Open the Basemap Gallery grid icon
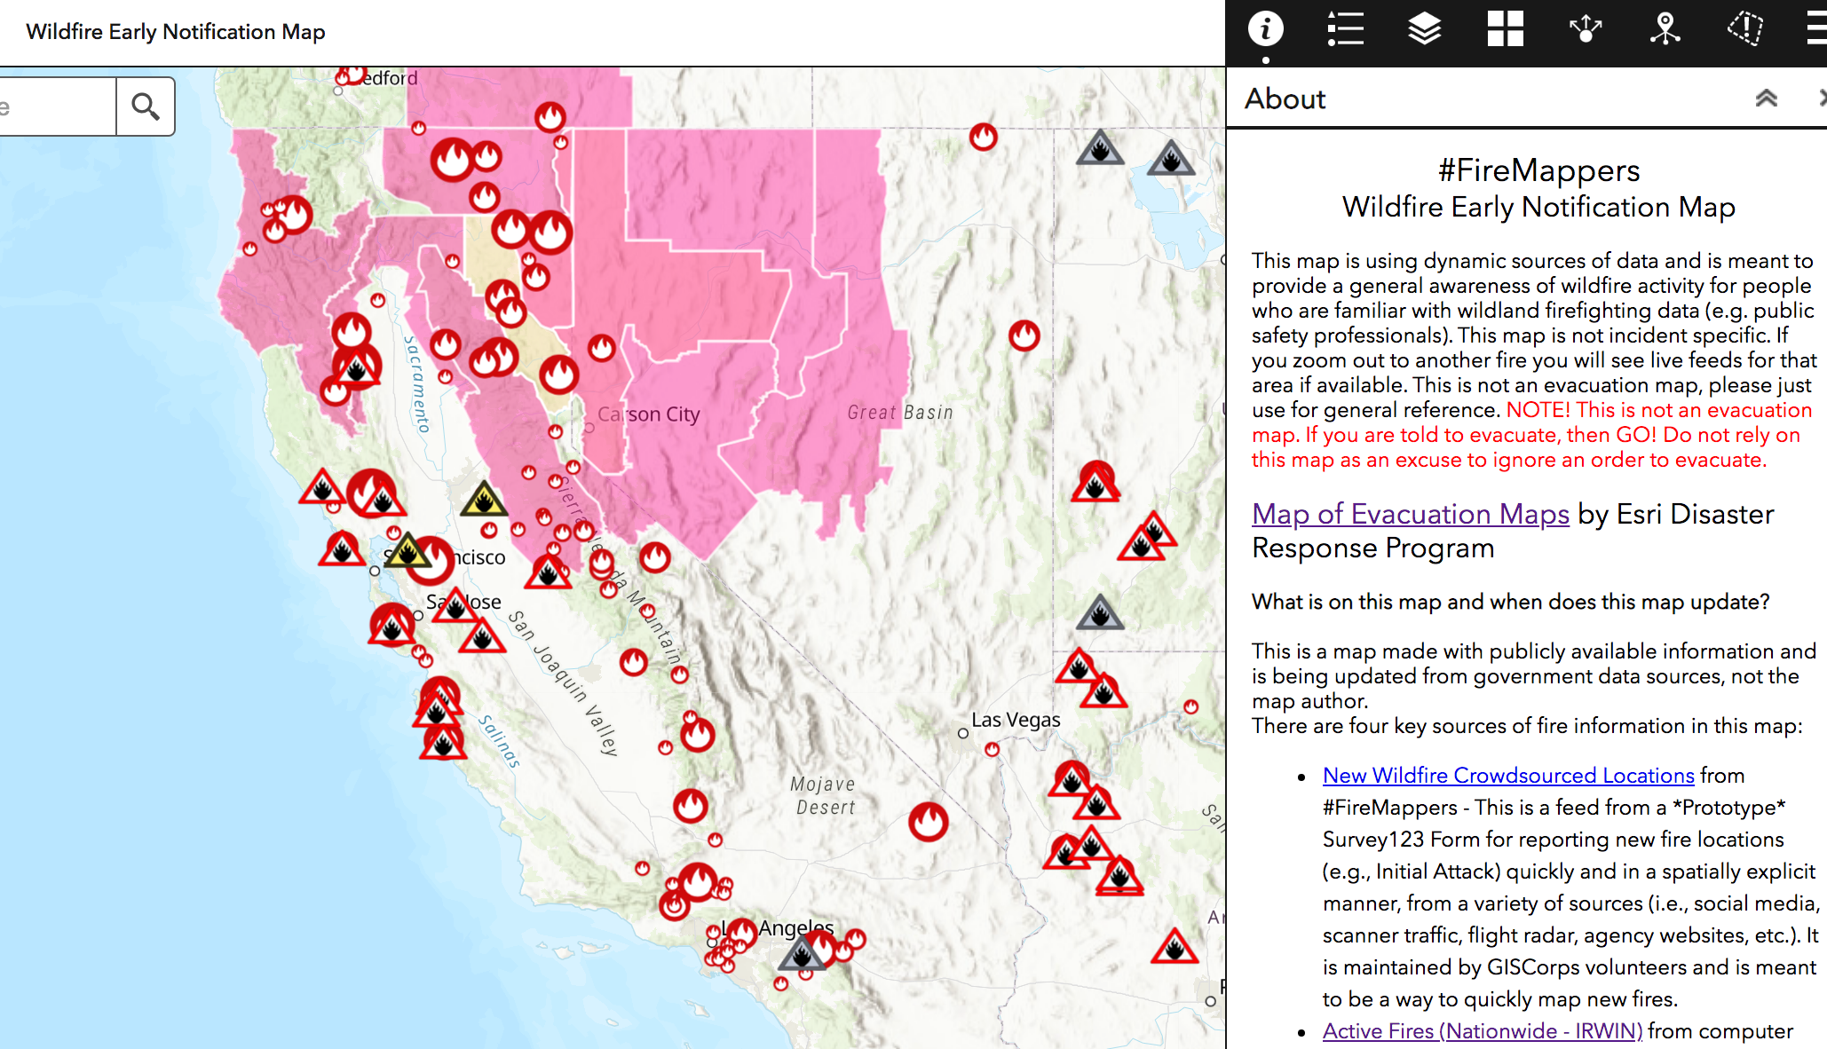The width and height of the screenshot is (1827, 1049). 1506,29
